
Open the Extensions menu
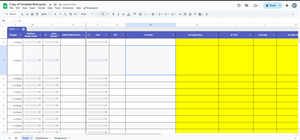pyautogui.click(x=68, y=8)
